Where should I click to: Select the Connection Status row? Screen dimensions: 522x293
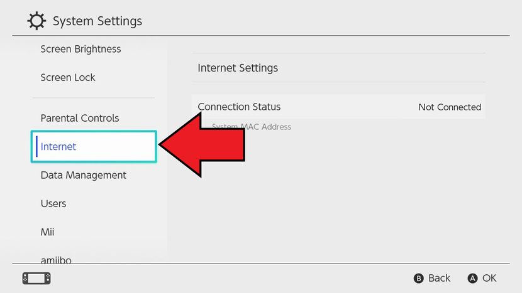point(338,107)
